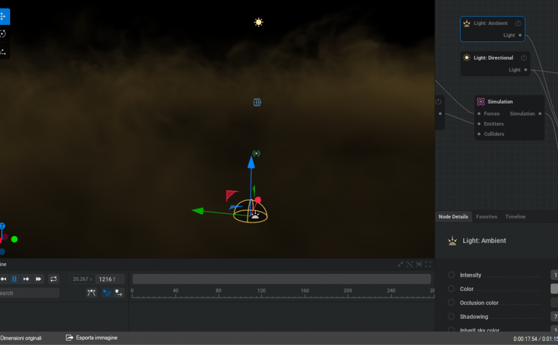Click the sun light gizmo in viewport
The width and height of the screenshot is (558, 345).
point(258,22)
